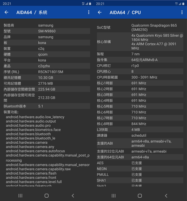Select the 支援的ABI label
187x201 pixels.
[105, 143]
